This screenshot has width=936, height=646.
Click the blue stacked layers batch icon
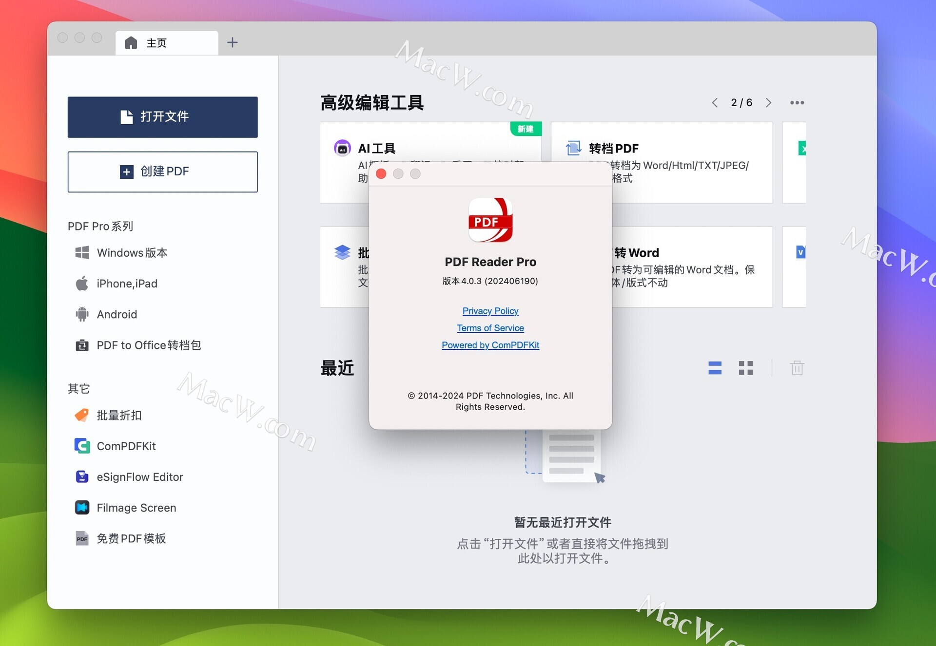(342, 252)
